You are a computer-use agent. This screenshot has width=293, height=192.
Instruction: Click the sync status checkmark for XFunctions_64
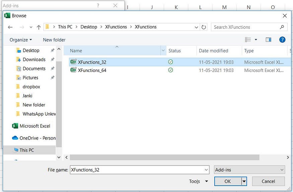170,70
